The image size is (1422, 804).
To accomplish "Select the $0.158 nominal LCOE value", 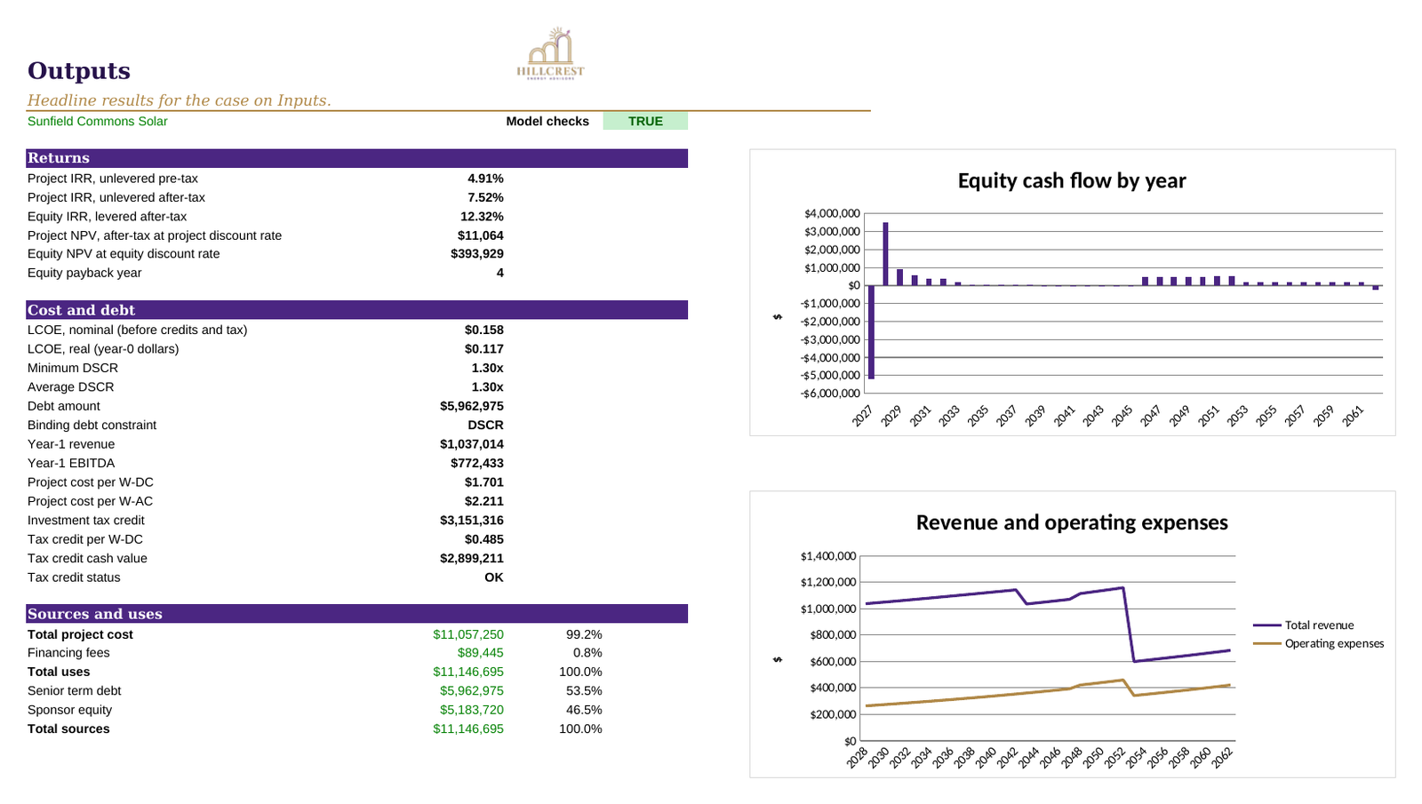I will (x=484, y=330).
